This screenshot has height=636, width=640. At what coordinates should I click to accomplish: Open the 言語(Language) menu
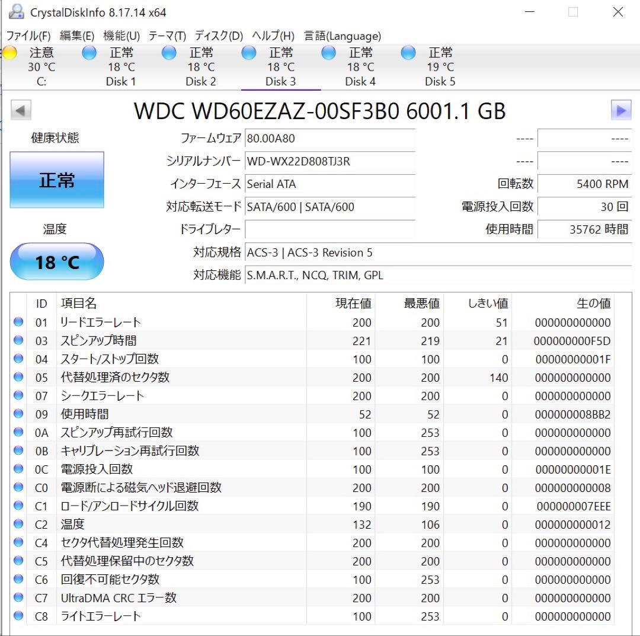click(x=343, y=36)
